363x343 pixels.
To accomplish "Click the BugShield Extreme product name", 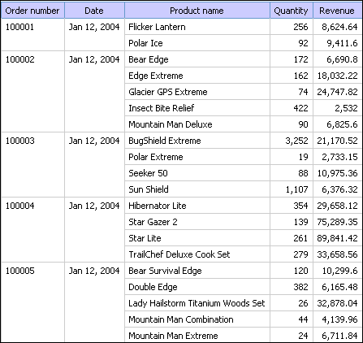I will (165, 141).
